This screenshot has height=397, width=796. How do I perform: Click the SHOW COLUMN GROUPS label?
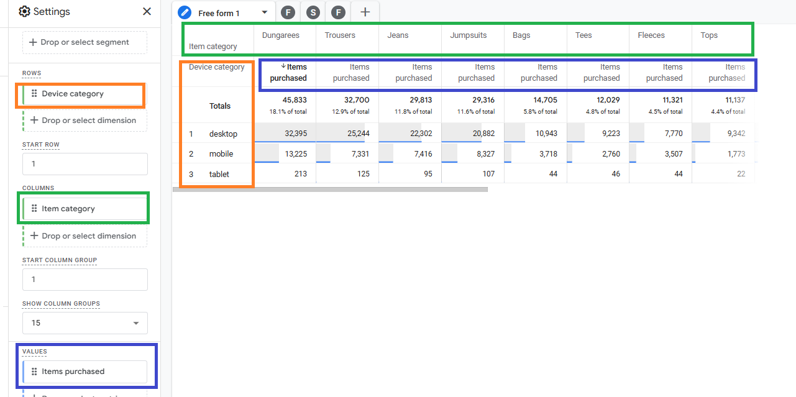[x=62, y=304]
